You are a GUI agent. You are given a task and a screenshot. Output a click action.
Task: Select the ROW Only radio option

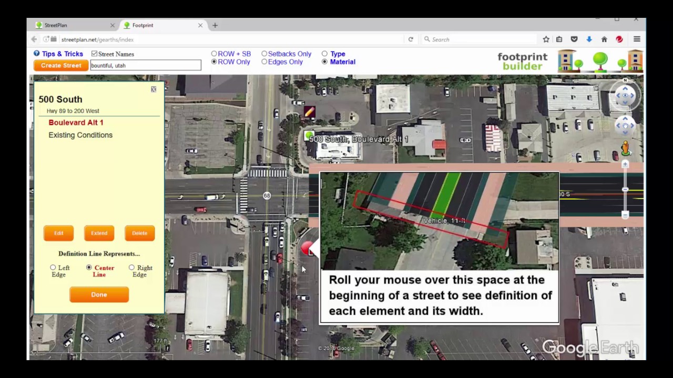pyautogui.click(x=214, y=61)
